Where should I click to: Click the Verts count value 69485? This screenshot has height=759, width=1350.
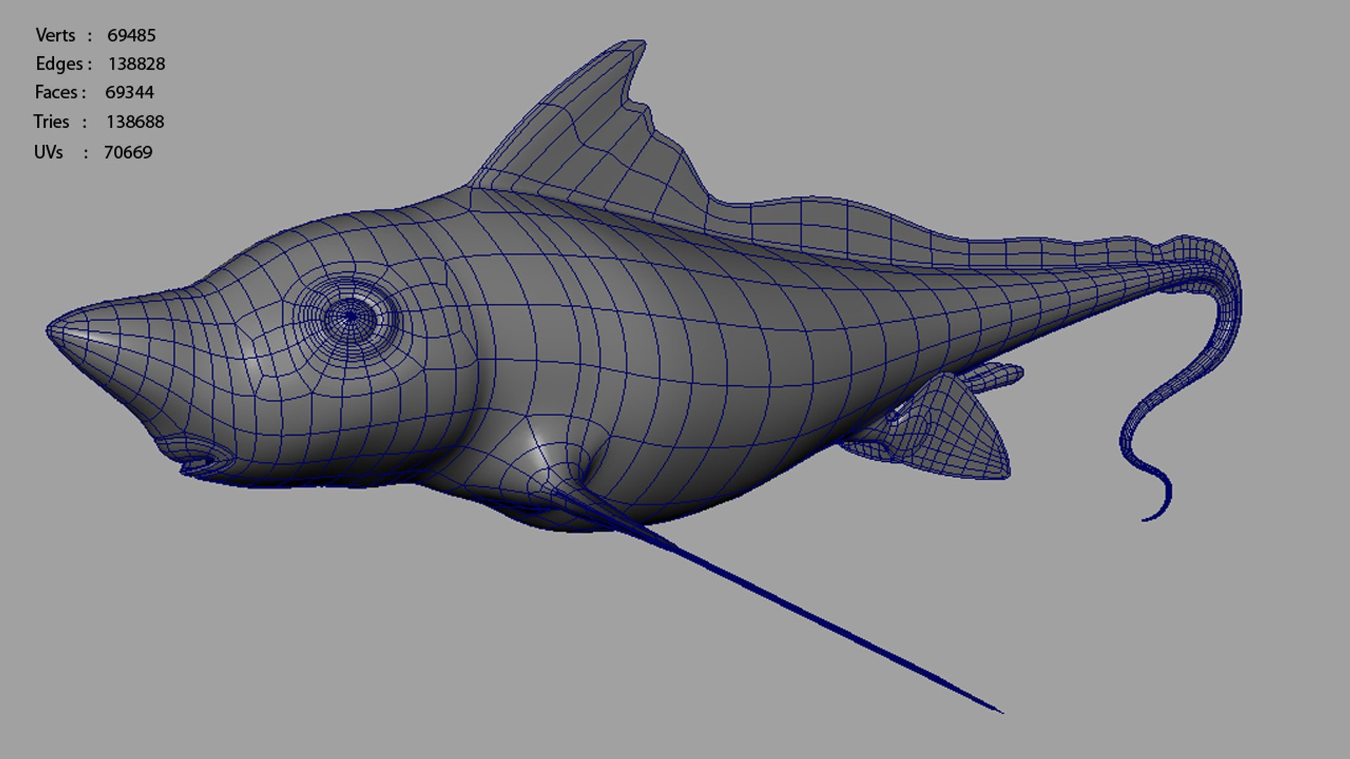click(x=131, y=35)
